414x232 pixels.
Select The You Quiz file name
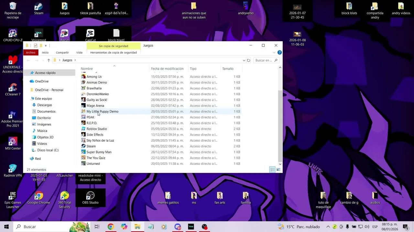pos(96,158)
